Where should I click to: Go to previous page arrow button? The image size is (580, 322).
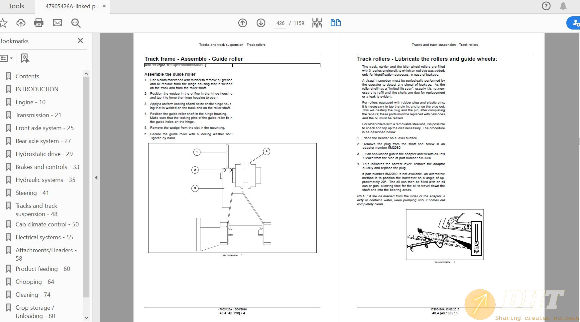[x=243, y=23]
